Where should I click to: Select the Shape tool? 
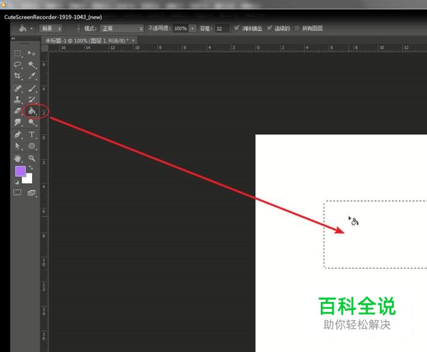[x=32, y=146]
